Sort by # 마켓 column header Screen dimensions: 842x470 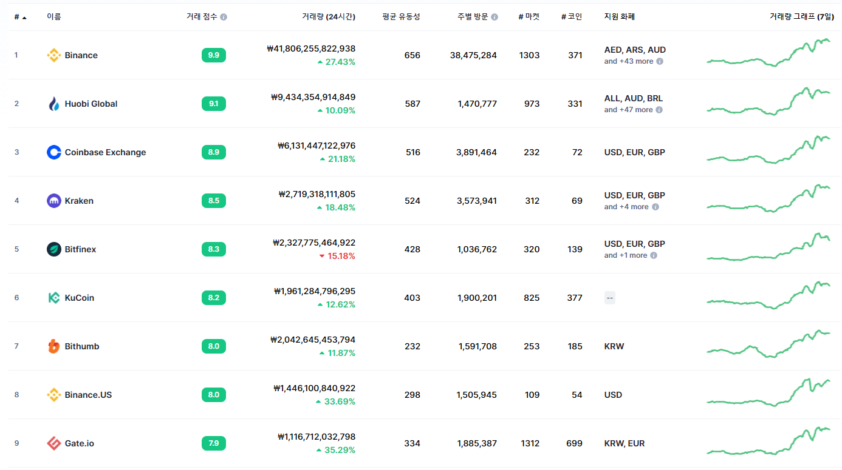[529, 17]
